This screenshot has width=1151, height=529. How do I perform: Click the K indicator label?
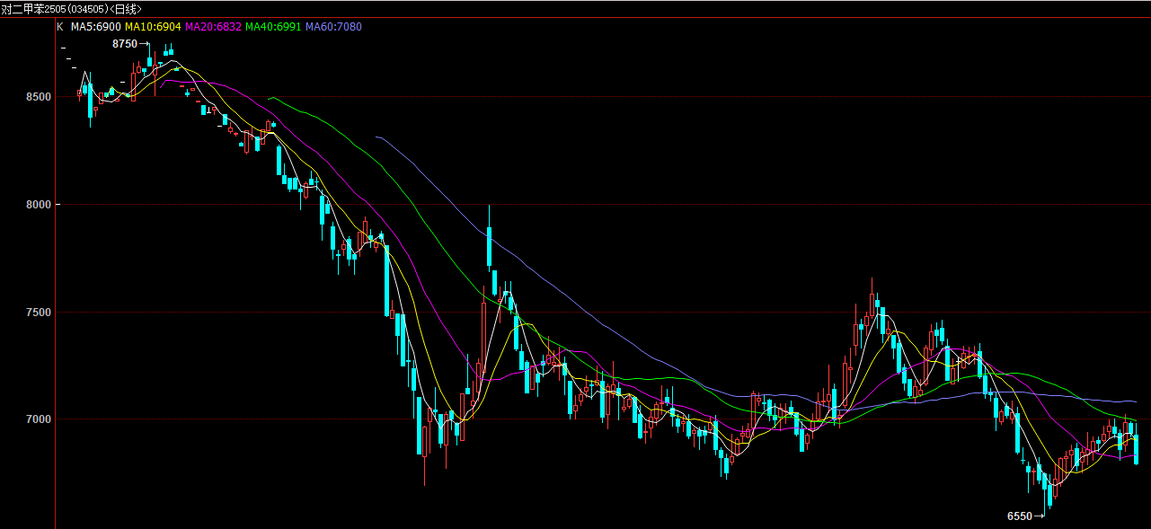point(60,27)
